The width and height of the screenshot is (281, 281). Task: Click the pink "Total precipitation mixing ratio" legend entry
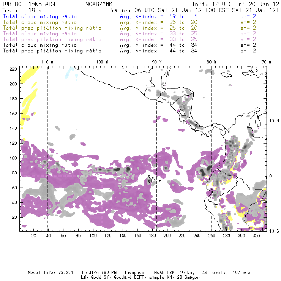[52, 39]
